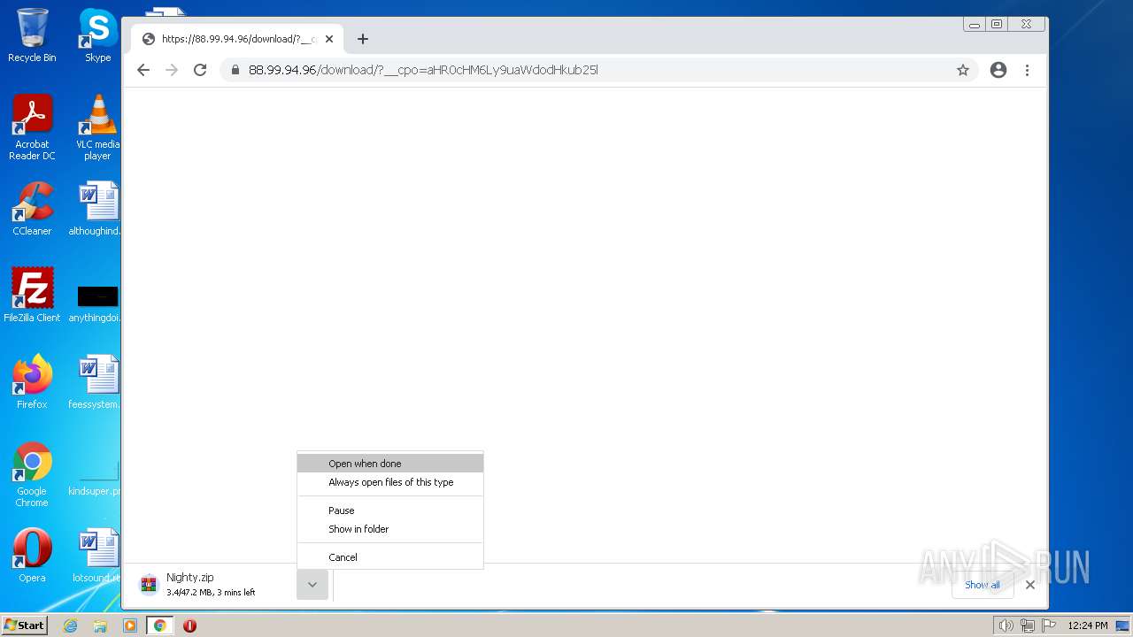Screen dimensions: 1133x637
Task: Open Windows Media Player from the taskbar
Action: pos(130,625)
